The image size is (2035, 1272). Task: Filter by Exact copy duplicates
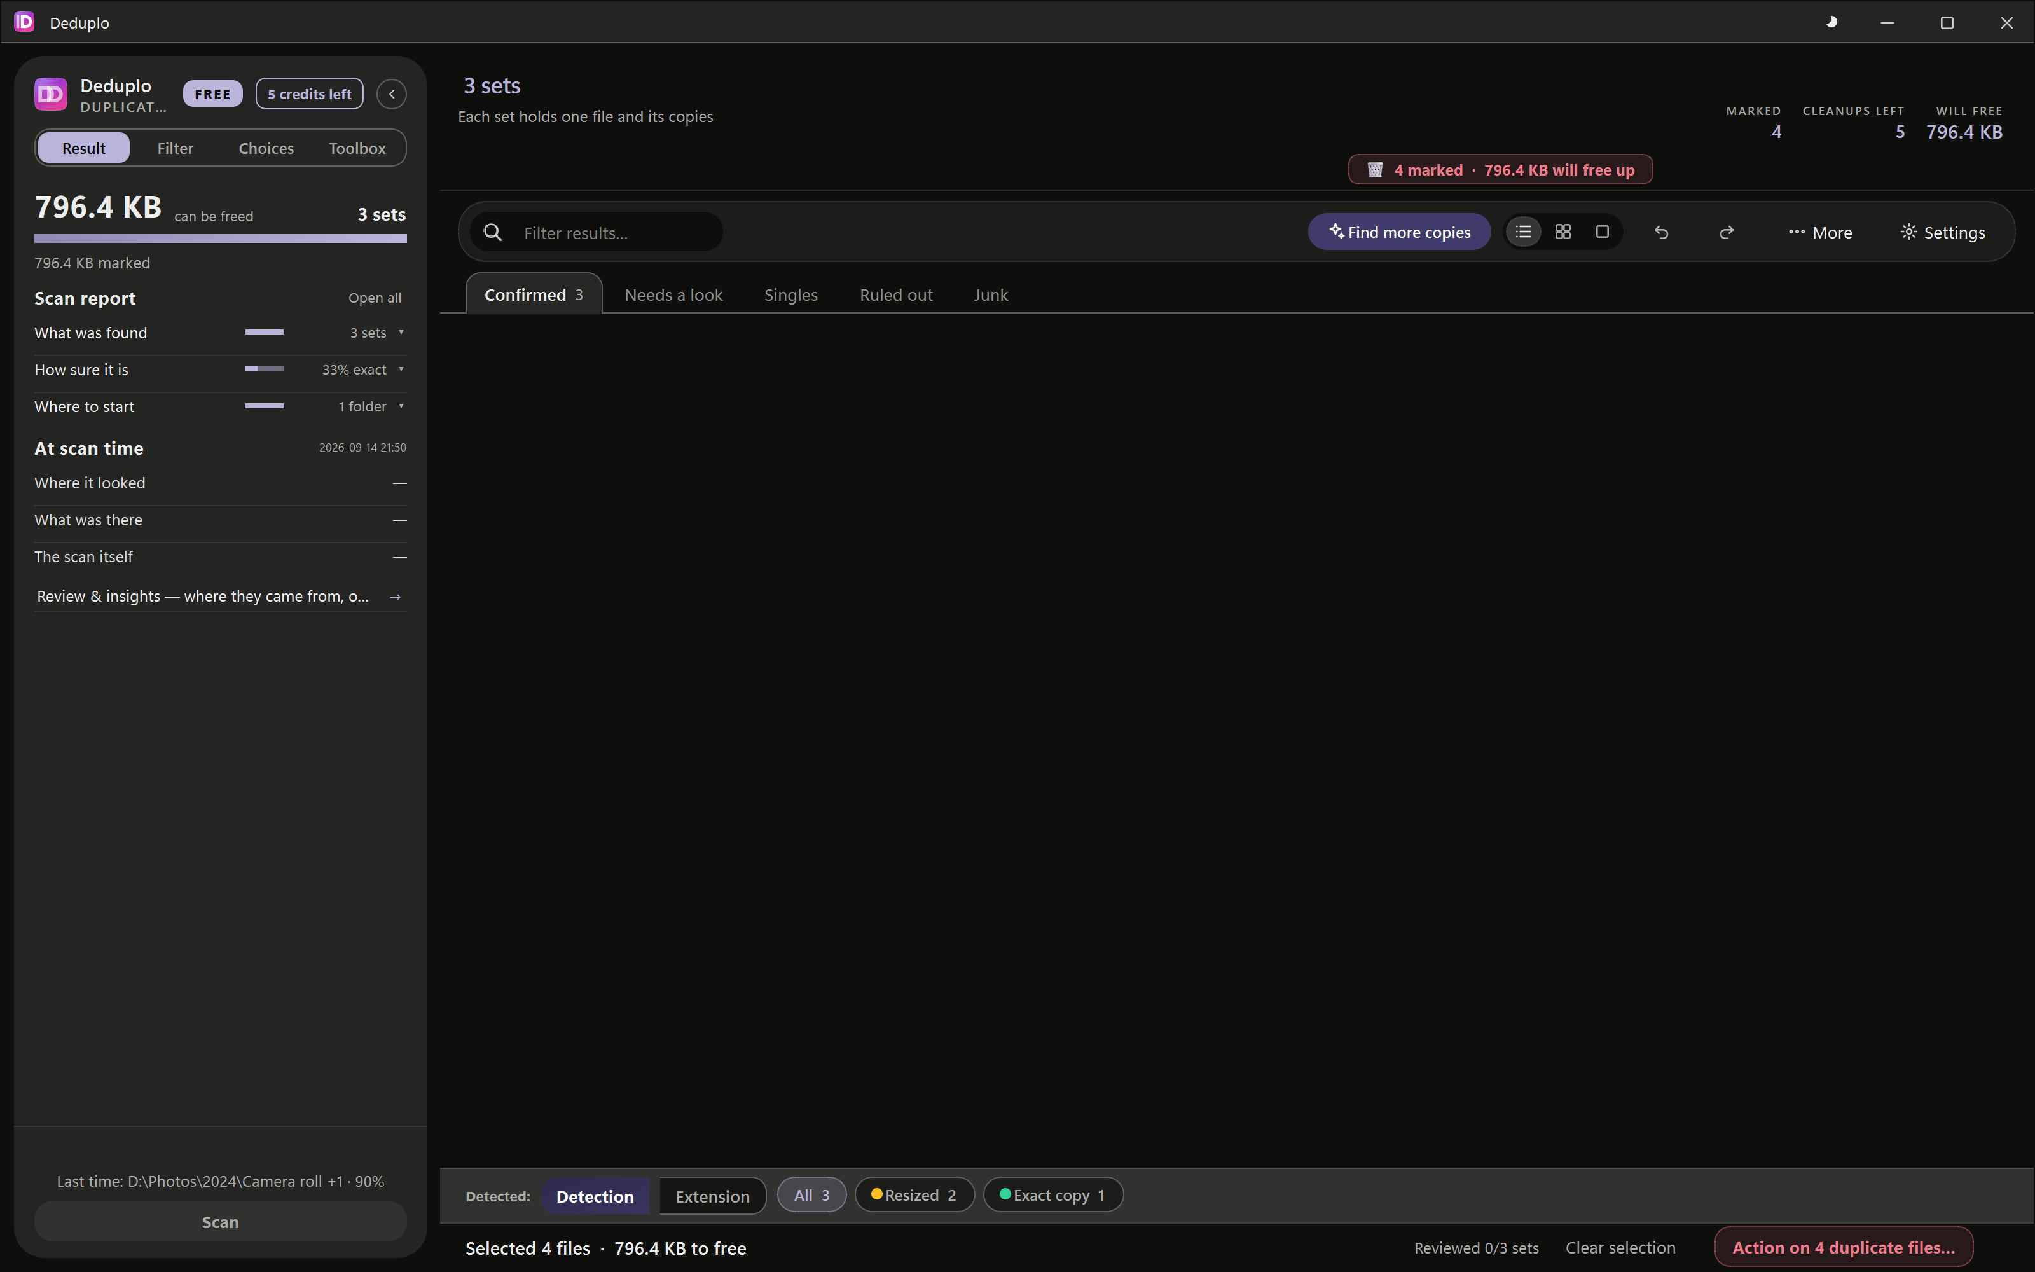pos(1053,1196)
